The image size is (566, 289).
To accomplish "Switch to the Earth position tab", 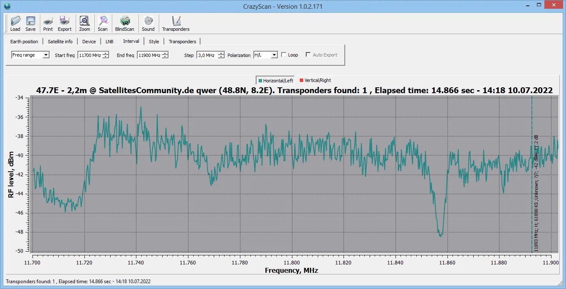I will click(x=24, y=41).
